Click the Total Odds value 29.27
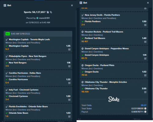The height and width of the screenshot is (122, 153). (144, 105)
